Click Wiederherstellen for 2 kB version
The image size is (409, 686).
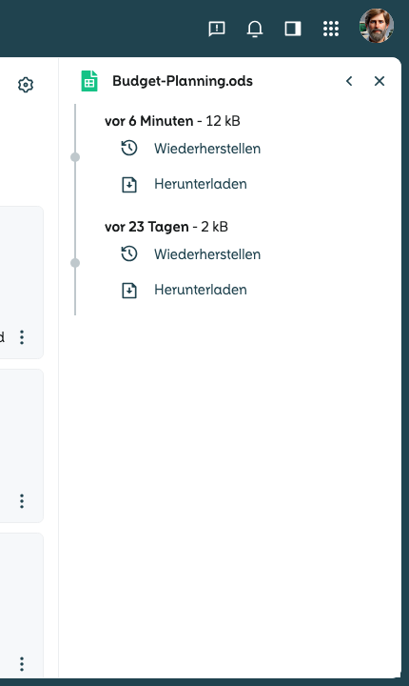[x=207, y=254]
